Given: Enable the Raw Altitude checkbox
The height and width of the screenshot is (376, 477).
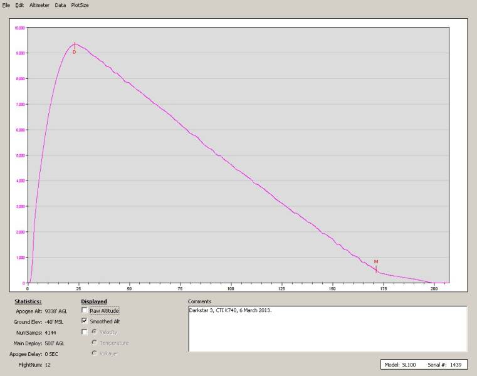Looking at the screenshot, I should tap(85, 311).
